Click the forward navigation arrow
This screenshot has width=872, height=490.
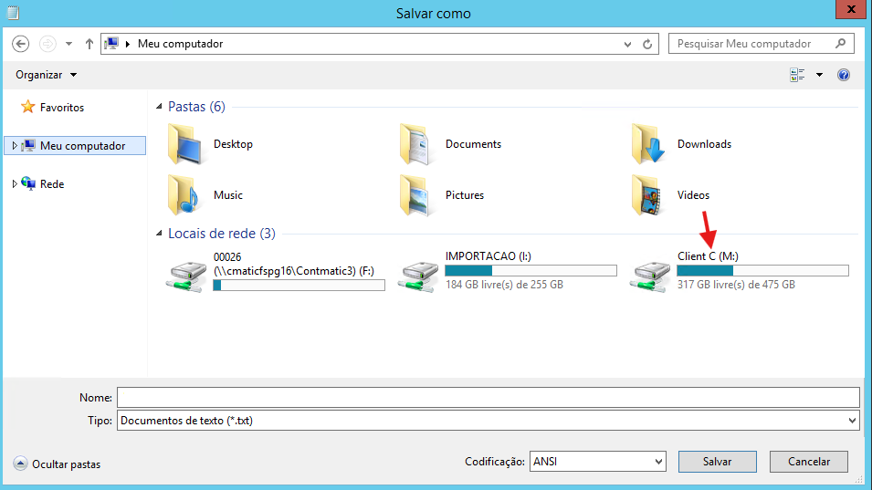(47, 44)
